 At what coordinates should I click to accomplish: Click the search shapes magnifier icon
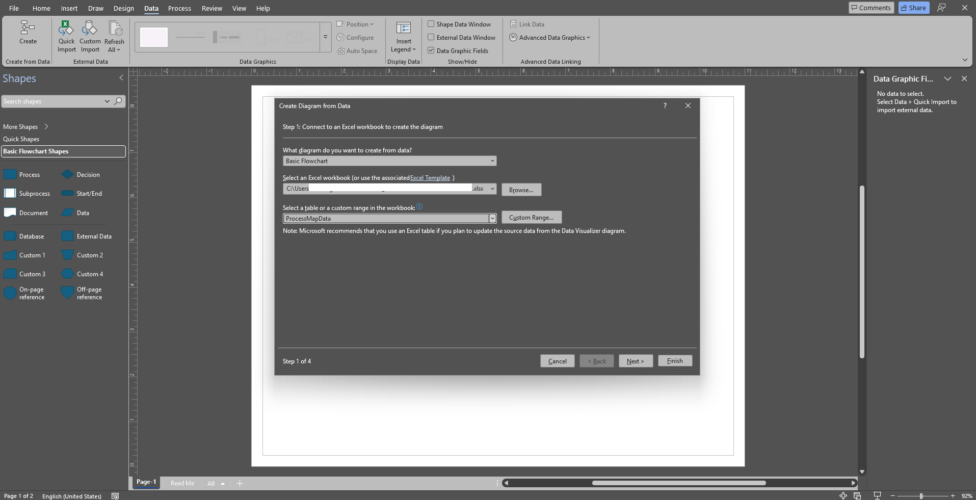[x=118, y=101]
